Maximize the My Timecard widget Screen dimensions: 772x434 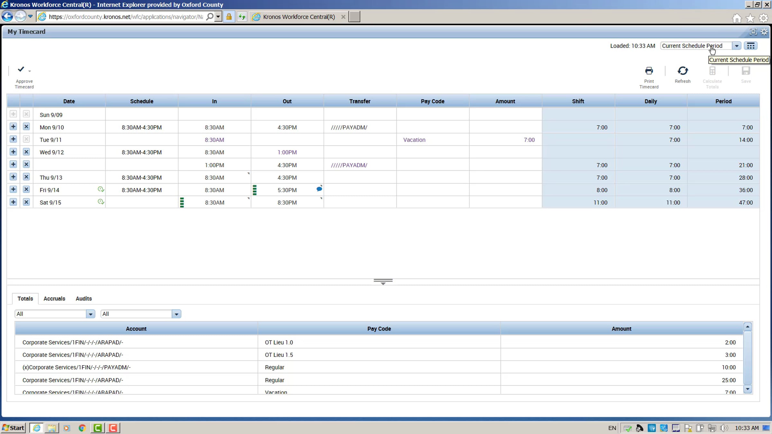click(x=753, y=32)
